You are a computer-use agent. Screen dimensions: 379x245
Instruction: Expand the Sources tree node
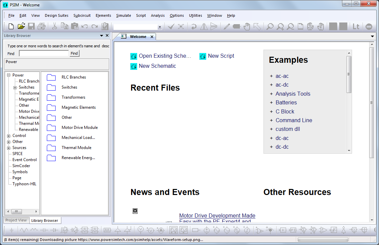pyautogui.click(x=9, y=148)
